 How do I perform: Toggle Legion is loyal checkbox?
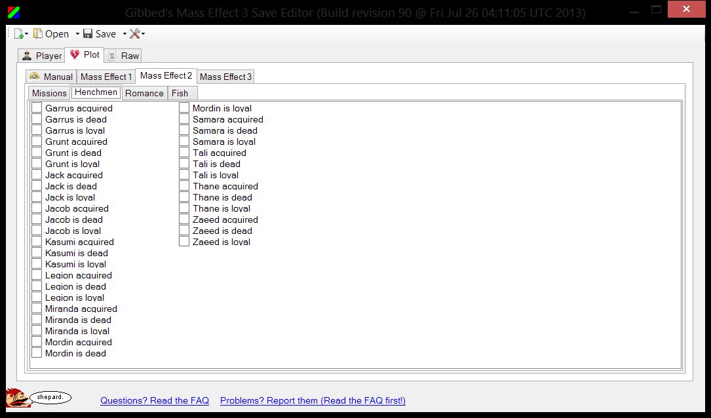37,297
